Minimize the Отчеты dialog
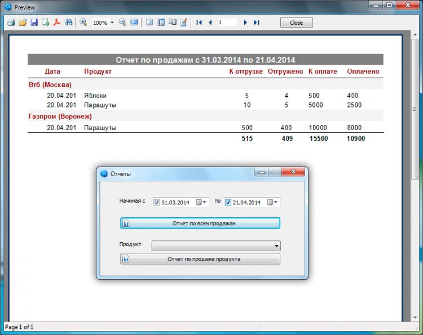 click(x=261, y=172)
